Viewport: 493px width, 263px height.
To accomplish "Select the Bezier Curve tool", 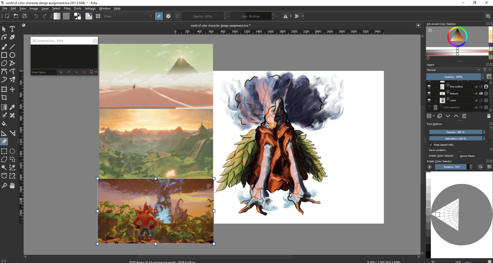I will click(4, 71).
